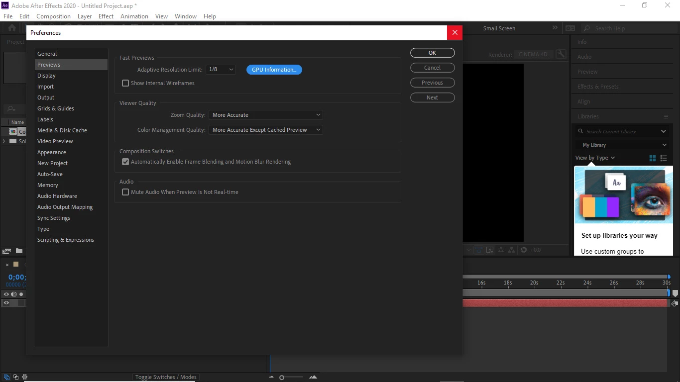
Task: Click the comp button at timeline right edge
Action: (675, 303)
